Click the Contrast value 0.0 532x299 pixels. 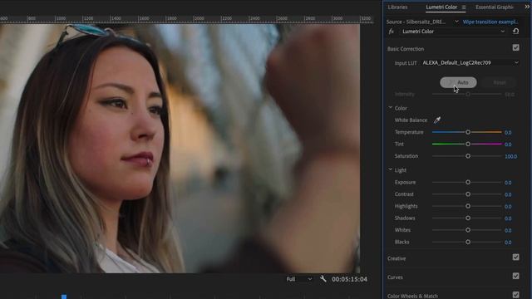(x=508, y=194)
